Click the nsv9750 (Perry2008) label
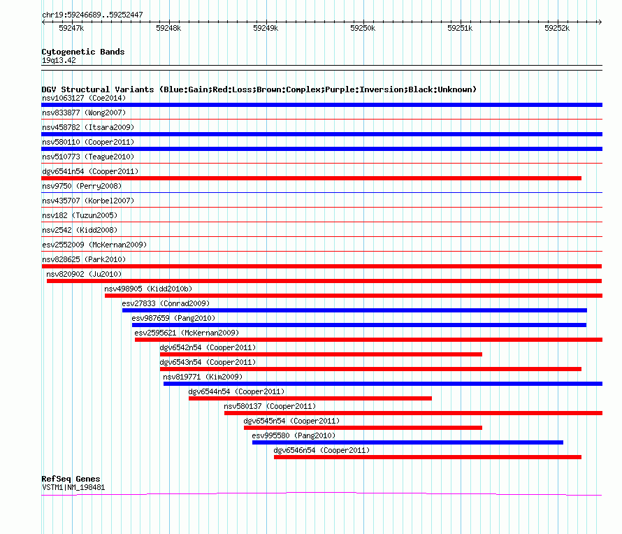Screen dimensions: 622x534 point(82,186)
